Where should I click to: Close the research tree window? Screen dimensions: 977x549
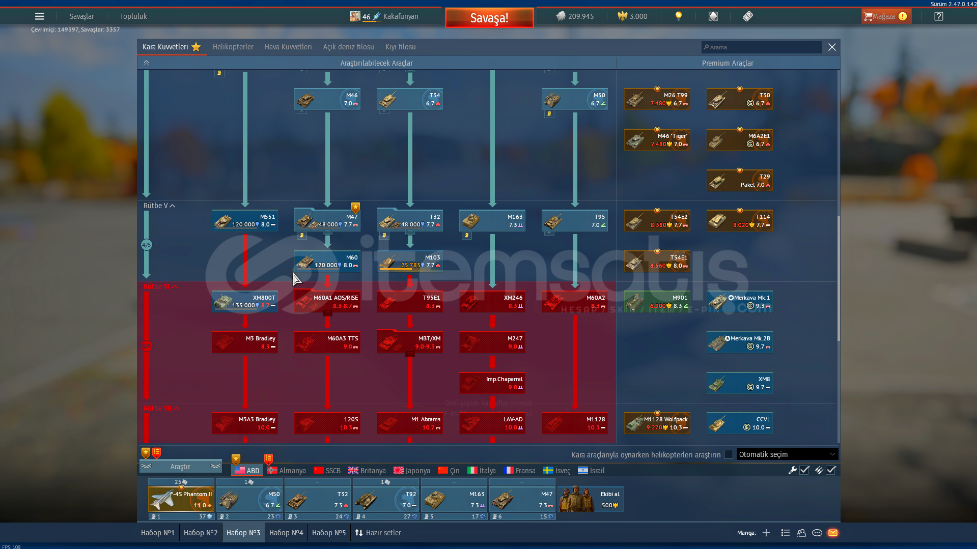[x=832, y=47]
